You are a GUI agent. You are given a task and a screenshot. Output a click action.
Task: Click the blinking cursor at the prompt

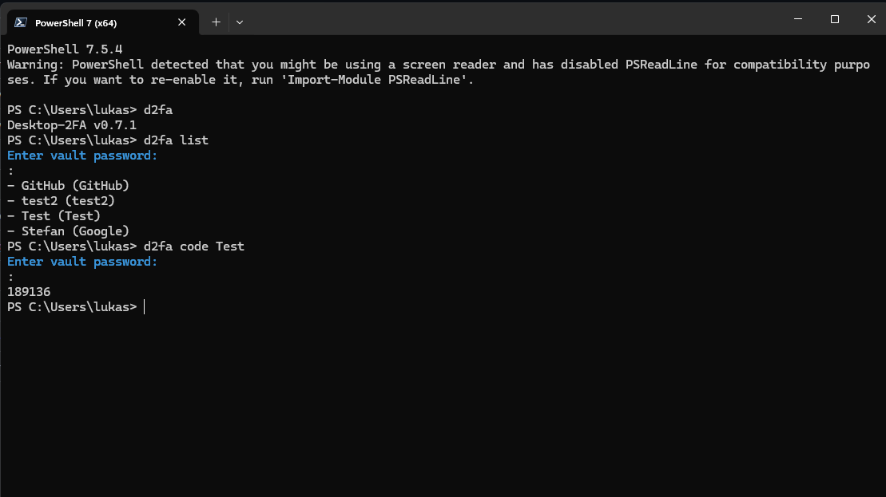[144, 306]
